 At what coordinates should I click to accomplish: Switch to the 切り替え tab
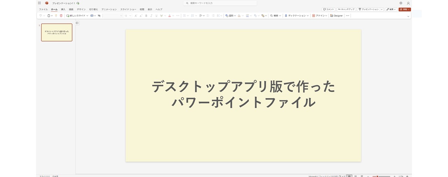tap(93, 9)
